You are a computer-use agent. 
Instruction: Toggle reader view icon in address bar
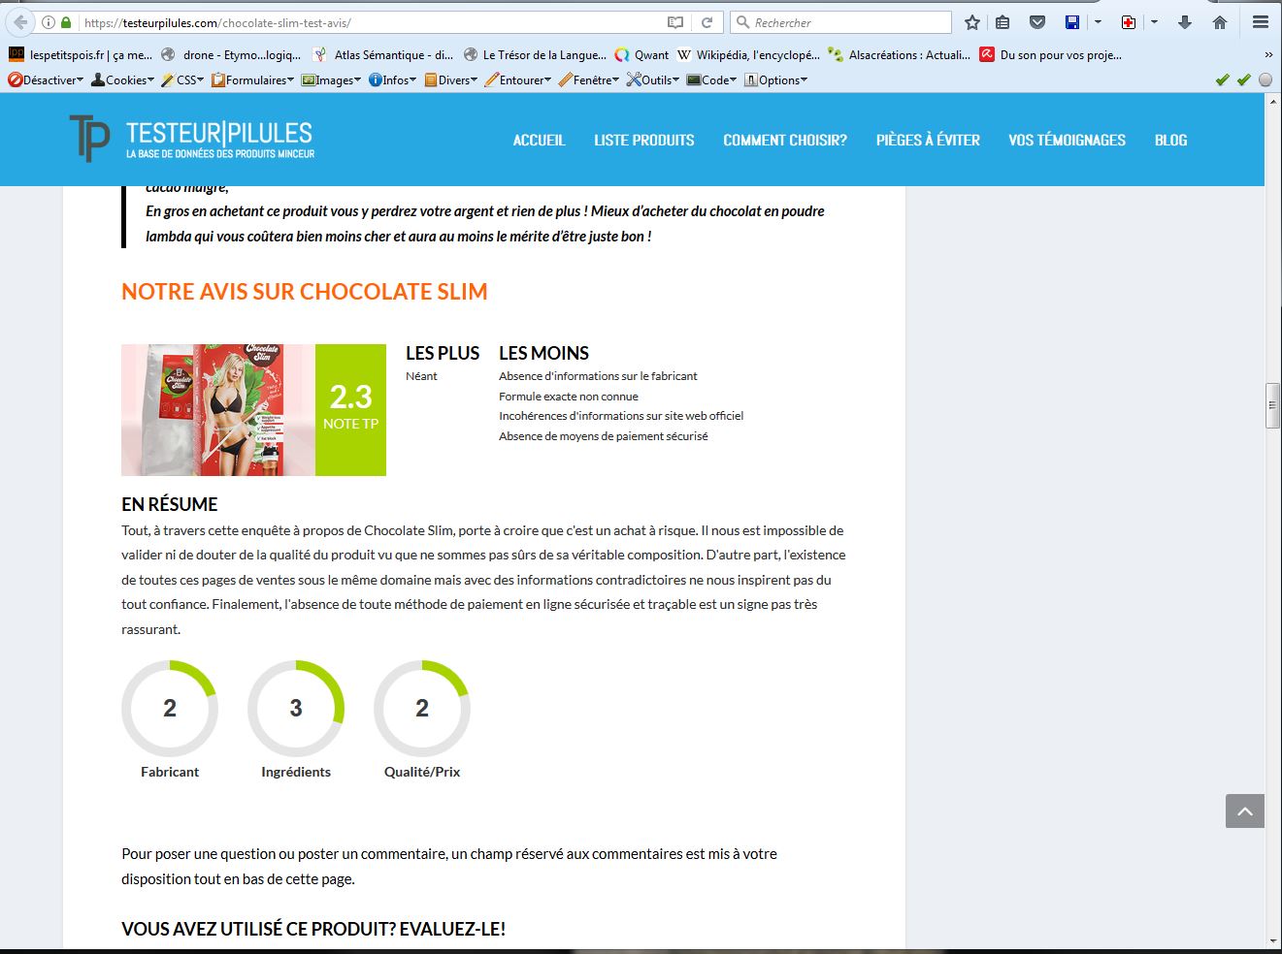(675, 22)
